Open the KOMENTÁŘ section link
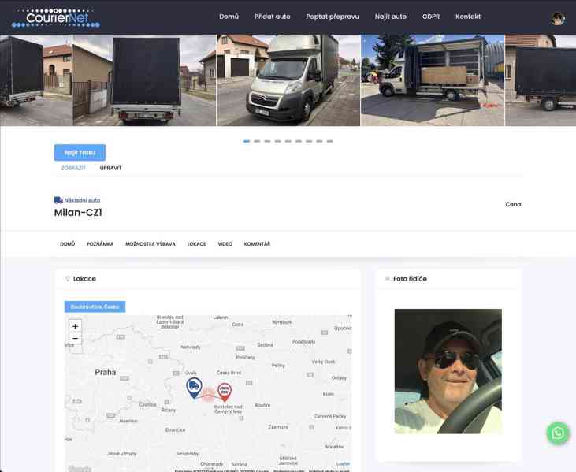 (257, 244)
